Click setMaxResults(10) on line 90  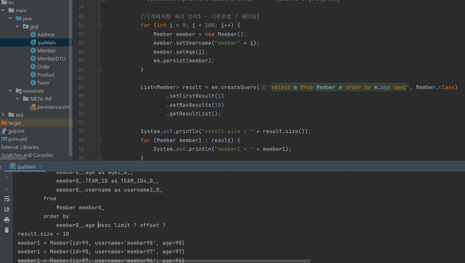pyautogui.click(x=195, y=105)
